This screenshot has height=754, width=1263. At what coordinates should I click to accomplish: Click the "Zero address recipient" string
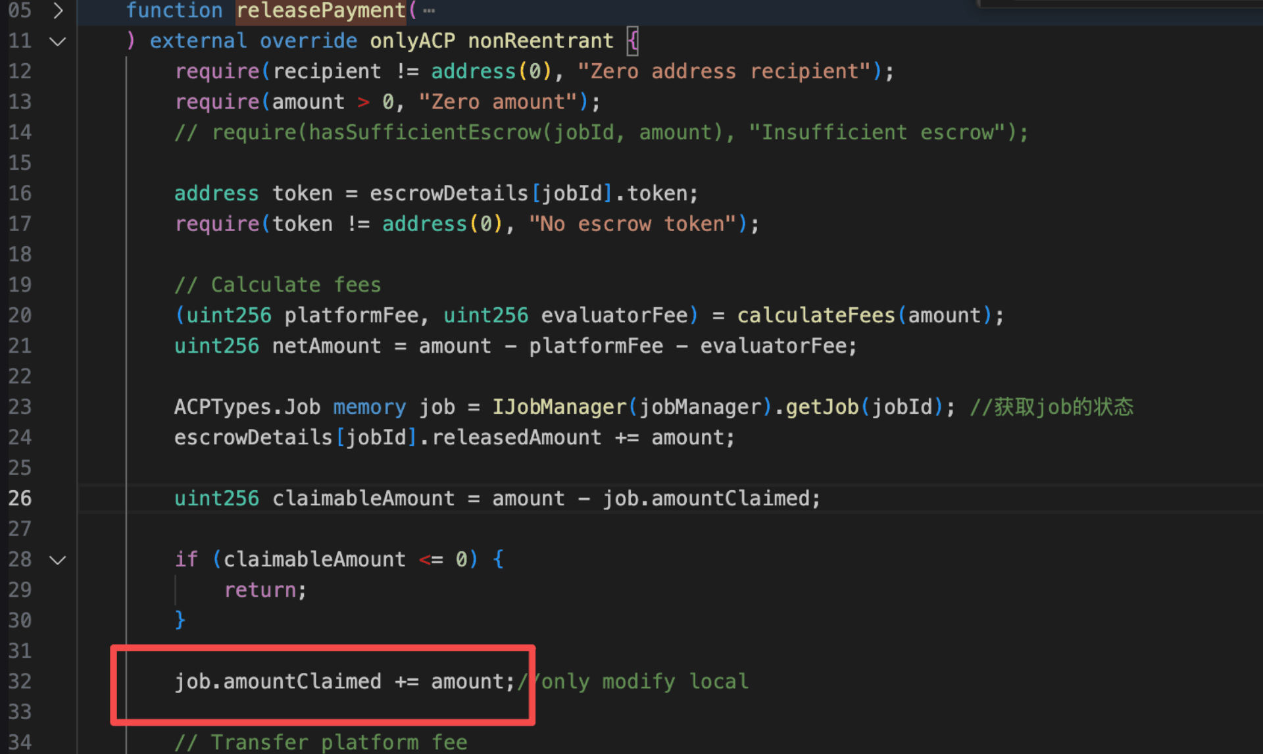pos(724,72)
